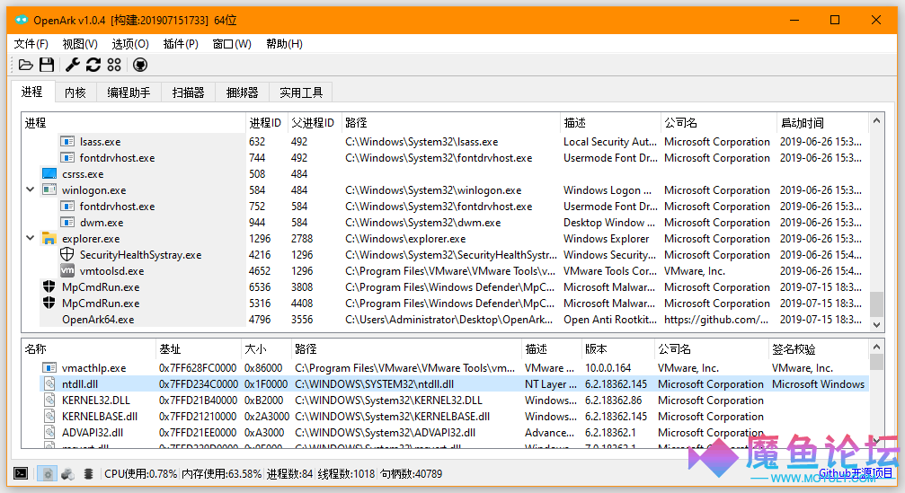The height and width of the screenshot is (493, 905).
Task: Open the 视图(V) menu
Action: pyautogui.click(x=80, y=44)
